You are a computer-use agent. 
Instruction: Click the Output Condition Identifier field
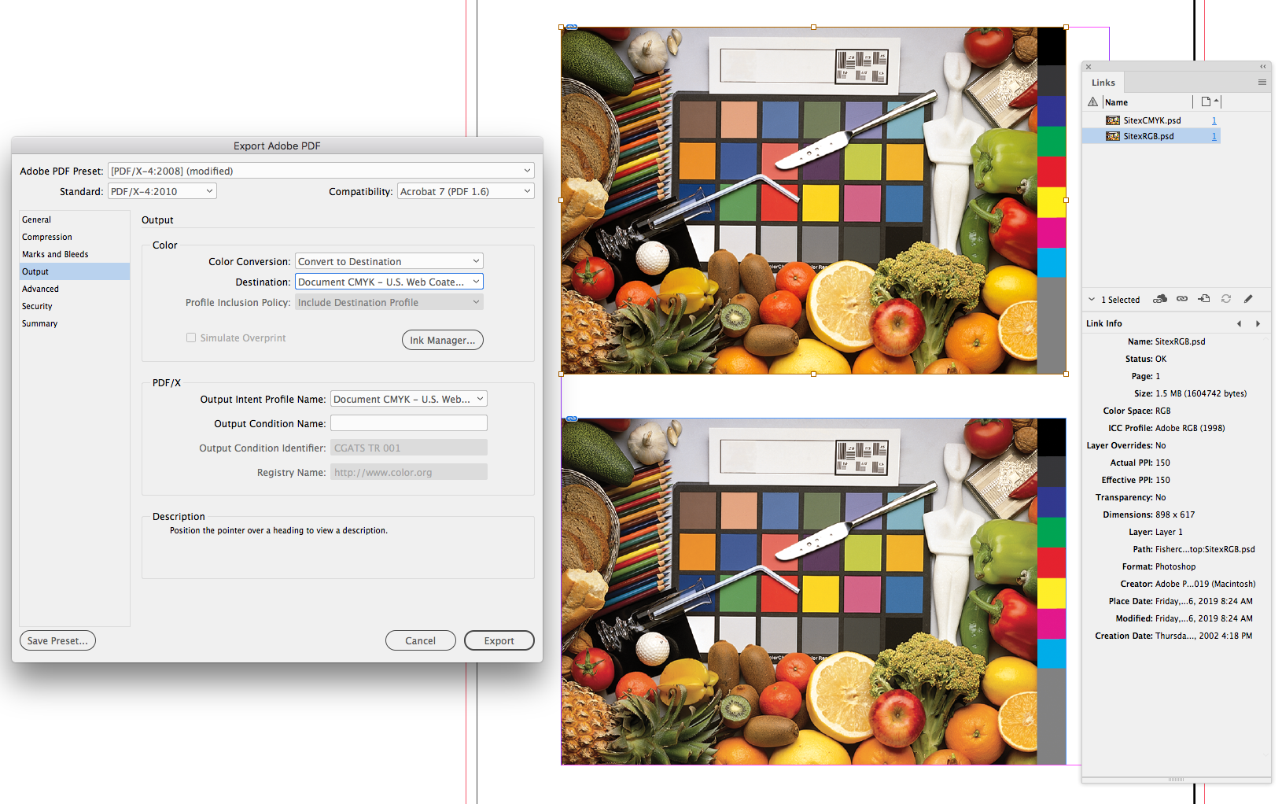(x=409, y=448)
